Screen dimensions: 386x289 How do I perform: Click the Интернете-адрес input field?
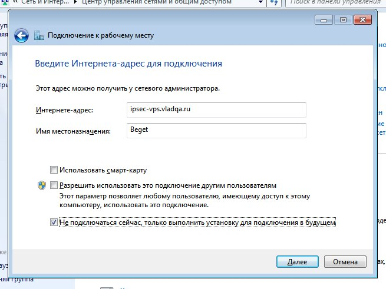[216, 110]
